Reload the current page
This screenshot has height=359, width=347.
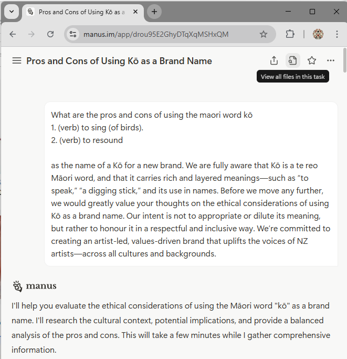pyautogui.click(x=50, y=34)
